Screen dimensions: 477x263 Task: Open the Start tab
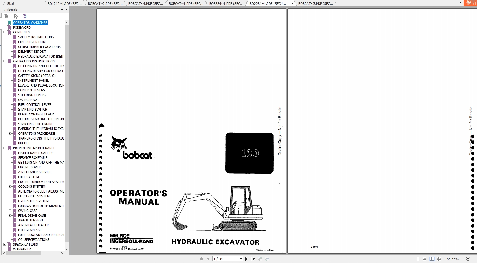[x=11, y=3]
